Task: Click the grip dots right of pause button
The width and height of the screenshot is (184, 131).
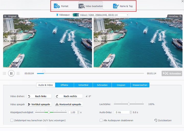Action: 18,74
